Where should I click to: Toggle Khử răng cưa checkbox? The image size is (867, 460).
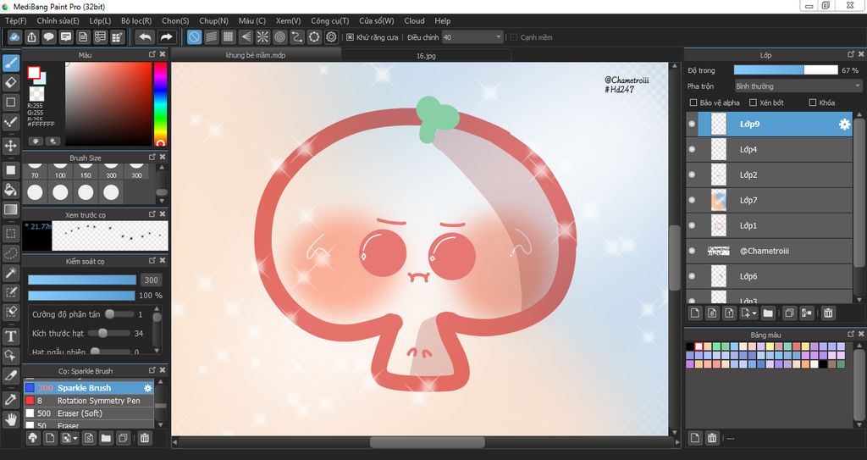click(x=350, y=37)
